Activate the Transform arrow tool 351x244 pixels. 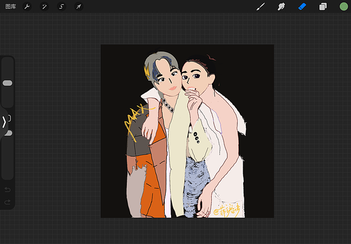[79, 7]
